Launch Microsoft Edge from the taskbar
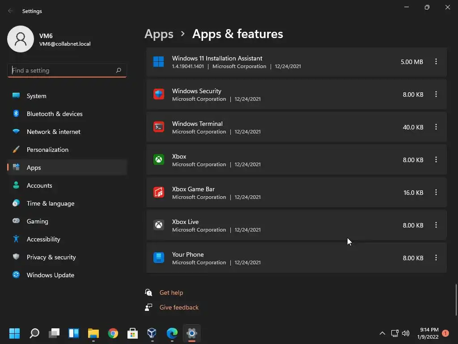Viewport: 458px width, 344px height. click(172, 333)
